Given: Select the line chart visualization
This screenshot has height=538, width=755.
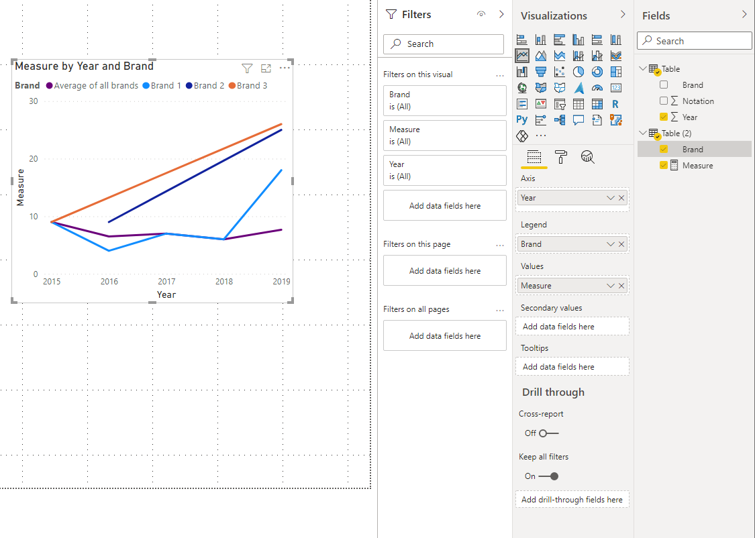Looking at the screenshot, I should click(x=522, y=56).
